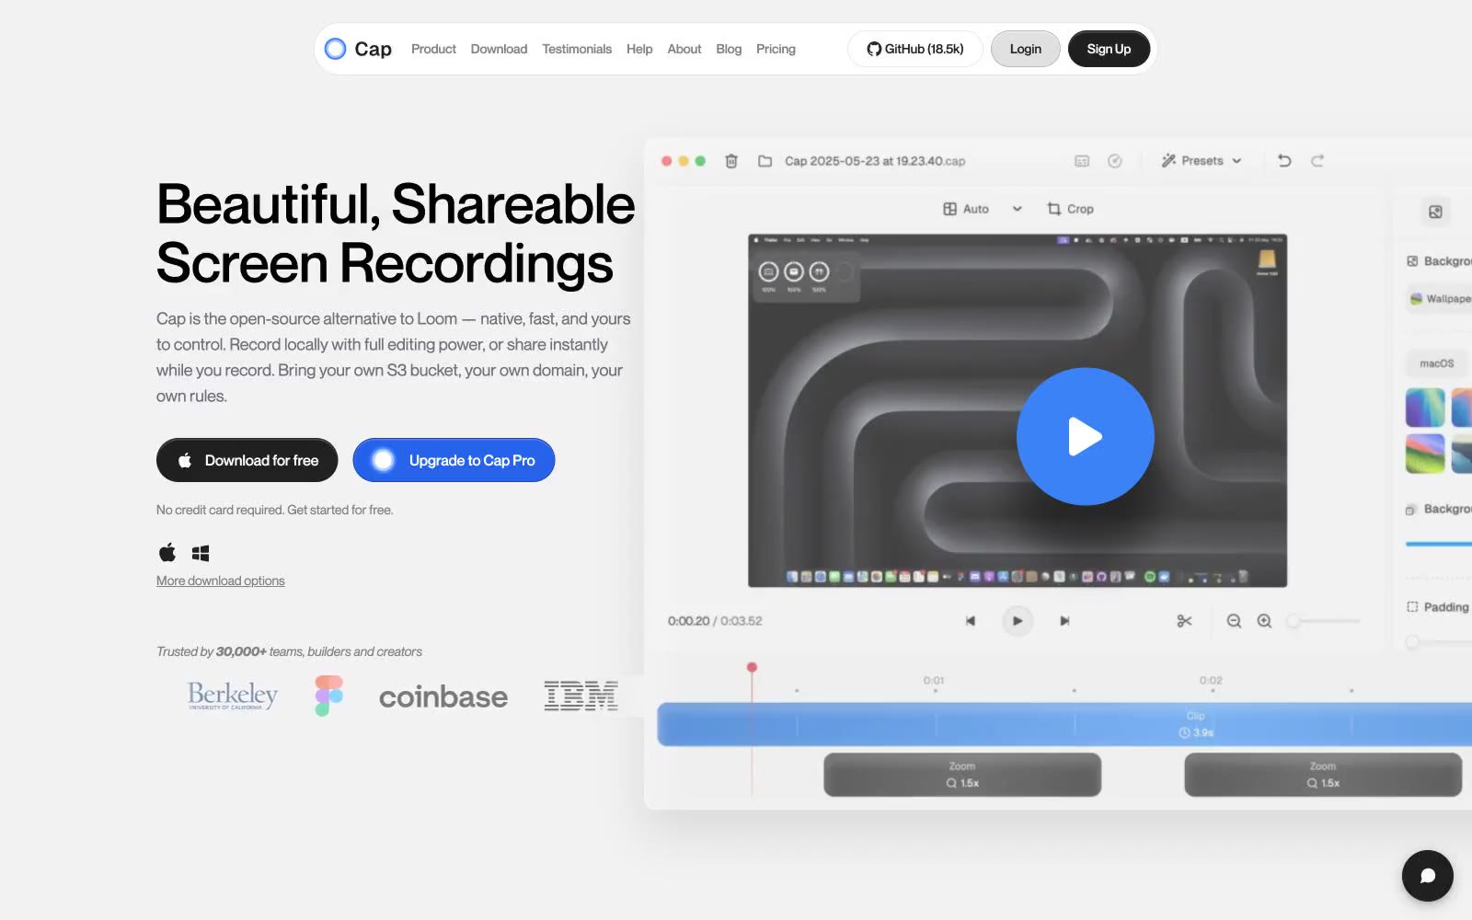Open the Product menu item
Image resolution: width=1472 pixels, height=920 pixels.
pos(433,49)
